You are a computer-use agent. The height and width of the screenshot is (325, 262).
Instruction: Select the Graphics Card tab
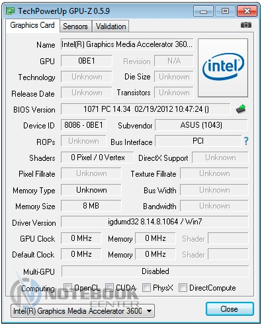(x=32, y=25)
